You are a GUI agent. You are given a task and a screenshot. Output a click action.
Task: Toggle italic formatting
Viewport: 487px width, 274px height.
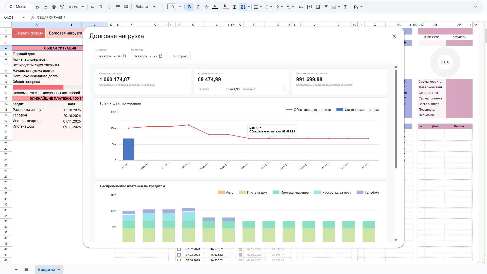click(198, 7)
